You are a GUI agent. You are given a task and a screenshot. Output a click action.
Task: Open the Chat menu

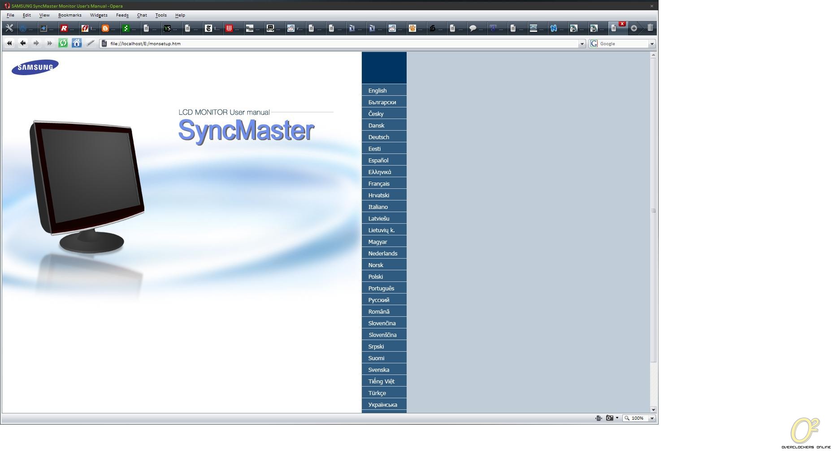(x=142, y=15)
